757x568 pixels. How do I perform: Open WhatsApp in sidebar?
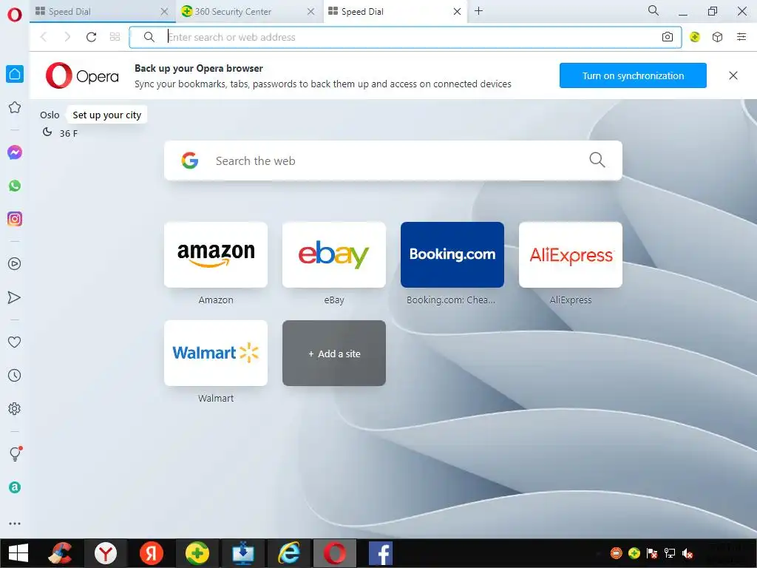(x=15, y=186)
